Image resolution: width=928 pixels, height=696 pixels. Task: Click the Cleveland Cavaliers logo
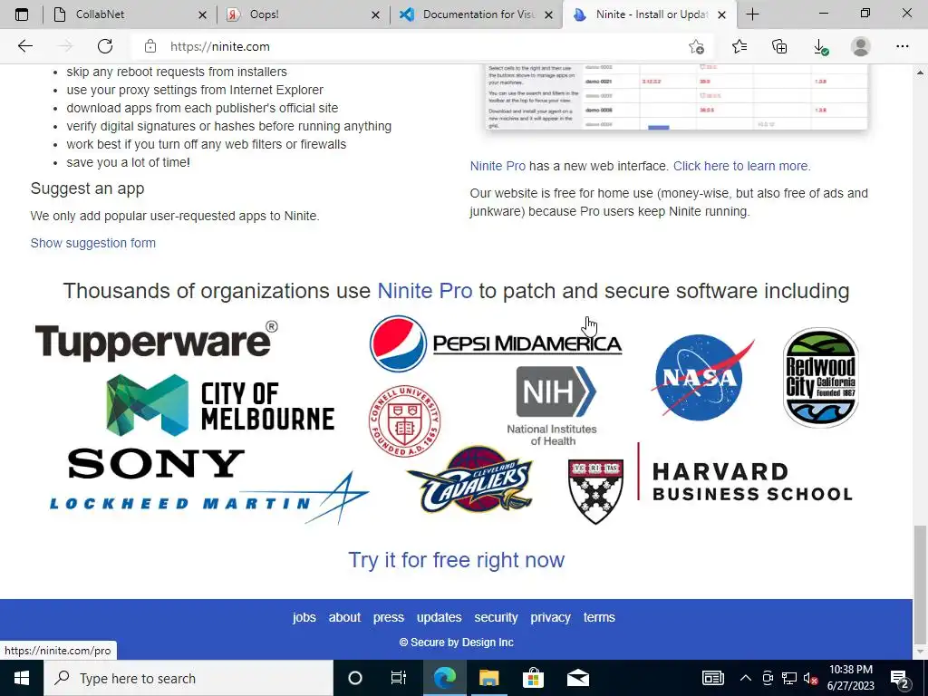470,479
